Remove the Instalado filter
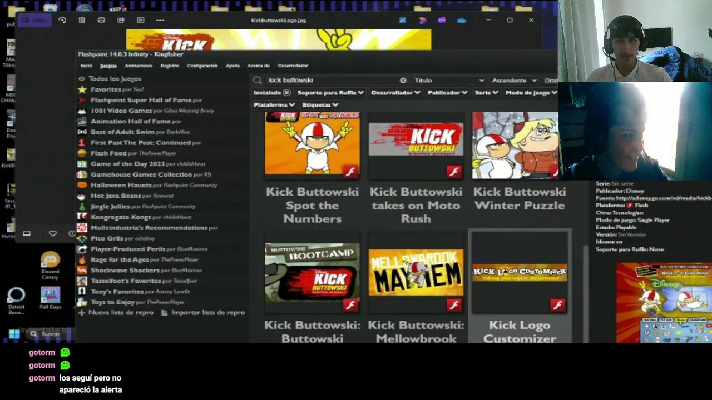Screen dimensions: 712x400 [x=287, y=93]
